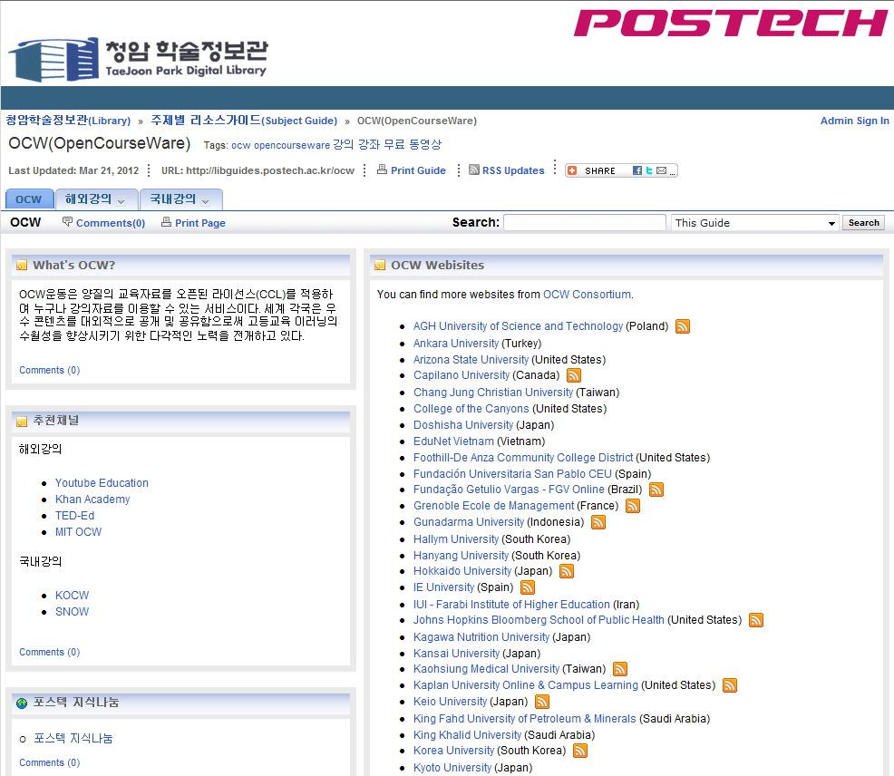
Task: Click the printer icon for Print Guide
Action: [x=382, y=170]
